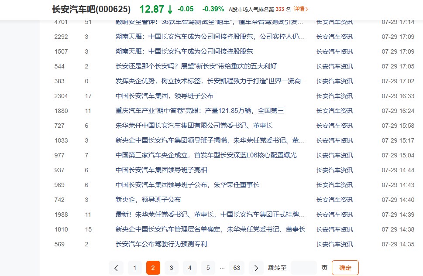This screenshot has height=276, width=423.
Task: Click comment count 17
Action: pyautogui.click(x=88, y=96)
